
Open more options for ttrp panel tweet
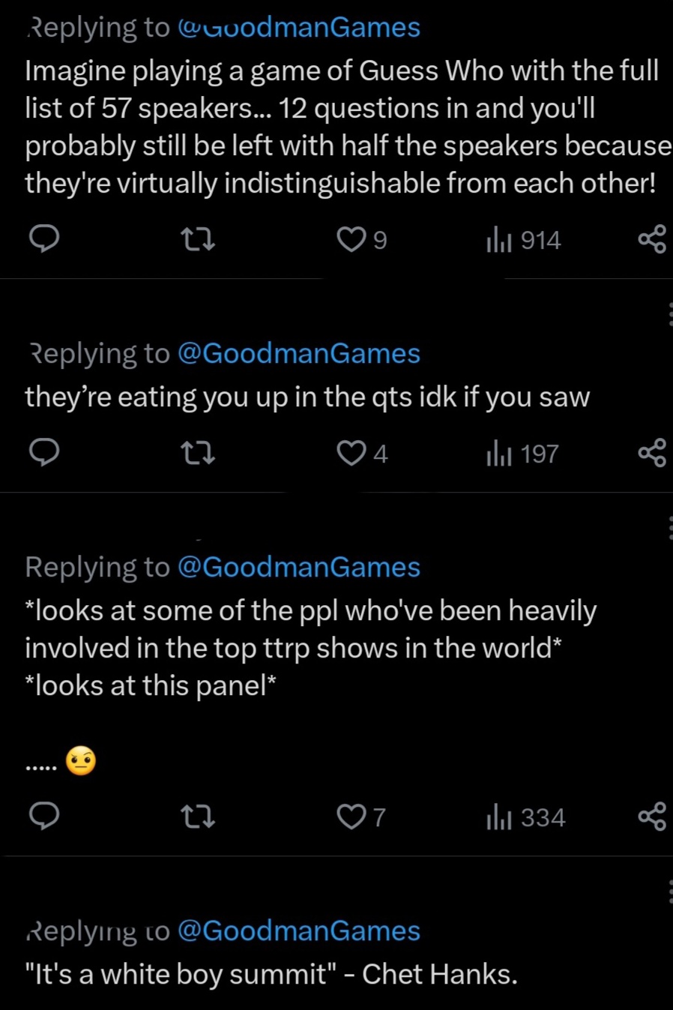[669, 528]
